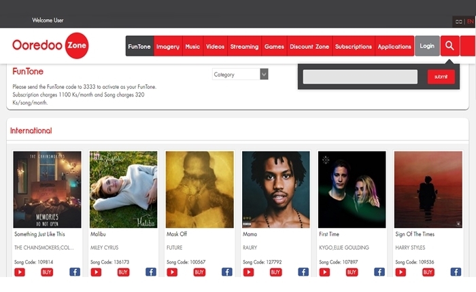Click the Welcome User text
Image resolution: width=476 pixels, height=292 pixels.
coord(48,20)
